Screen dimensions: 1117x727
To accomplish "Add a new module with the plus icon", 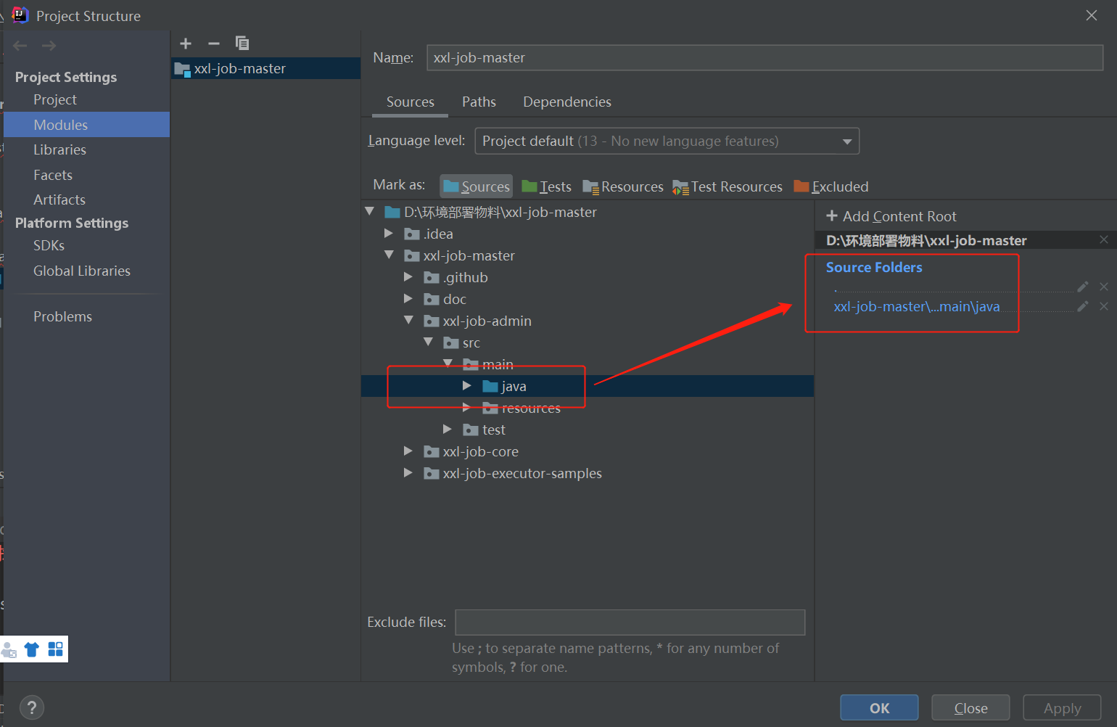I will [x=186, y=44].
